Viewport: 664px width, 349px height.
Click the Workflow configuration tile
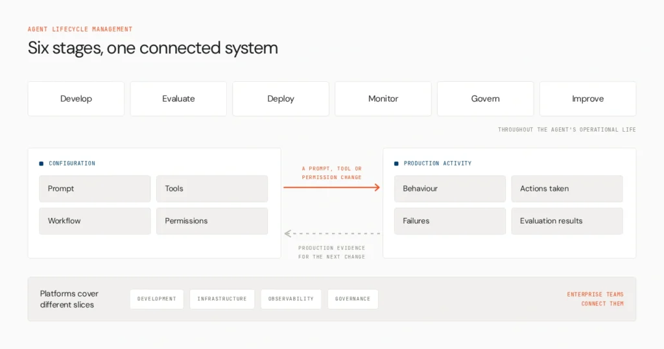tap(95, 221)
